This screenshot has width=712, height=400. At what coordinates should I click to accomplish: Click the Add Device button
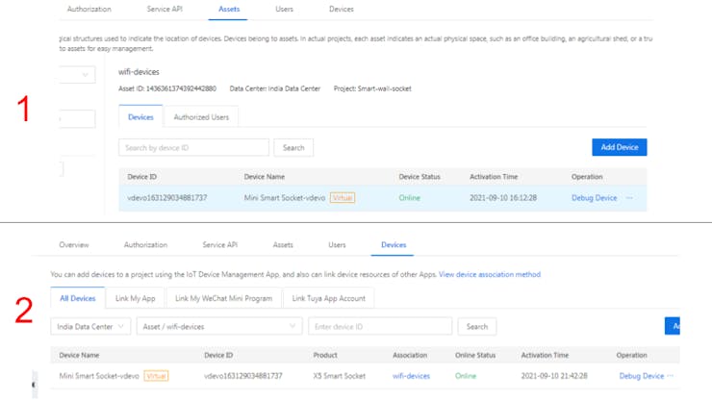[619, 147]
